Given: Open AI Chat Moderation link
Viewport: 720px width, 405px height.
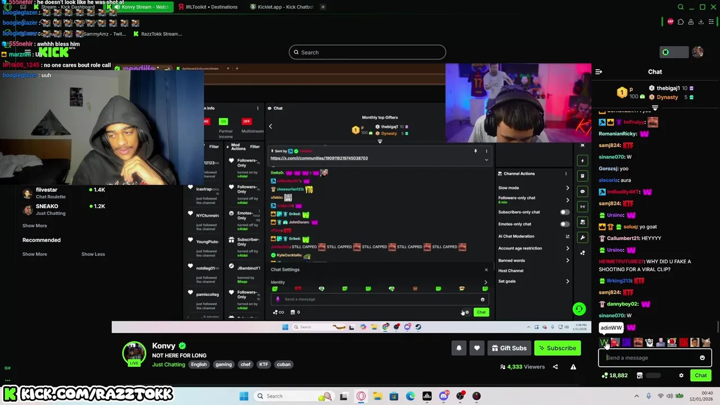Looking at the screenshot, I should click(x=533, y=236).
